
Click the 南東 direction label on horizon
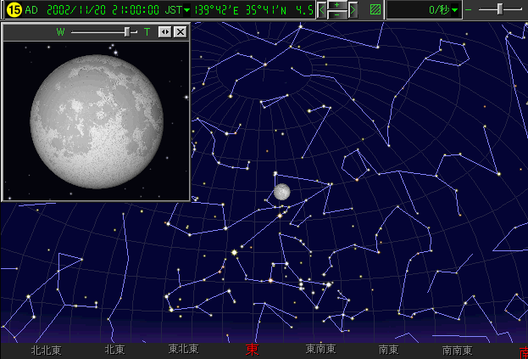pyautogui.click(x=389, y=349)
